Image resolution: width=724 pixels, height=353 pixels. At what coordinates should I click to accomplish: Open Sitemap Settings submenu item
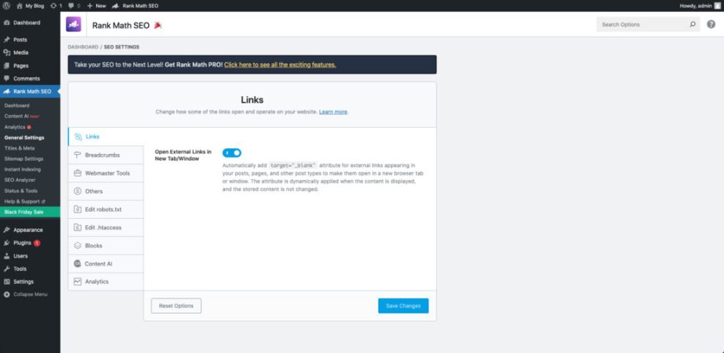click(x=23, y=159)
